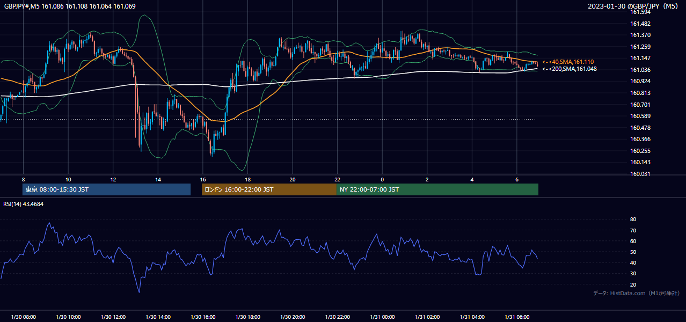The height and width of the screenshot is (322, 686).
Task: Click price axis value 160.366
Action: tap(640, 140)
